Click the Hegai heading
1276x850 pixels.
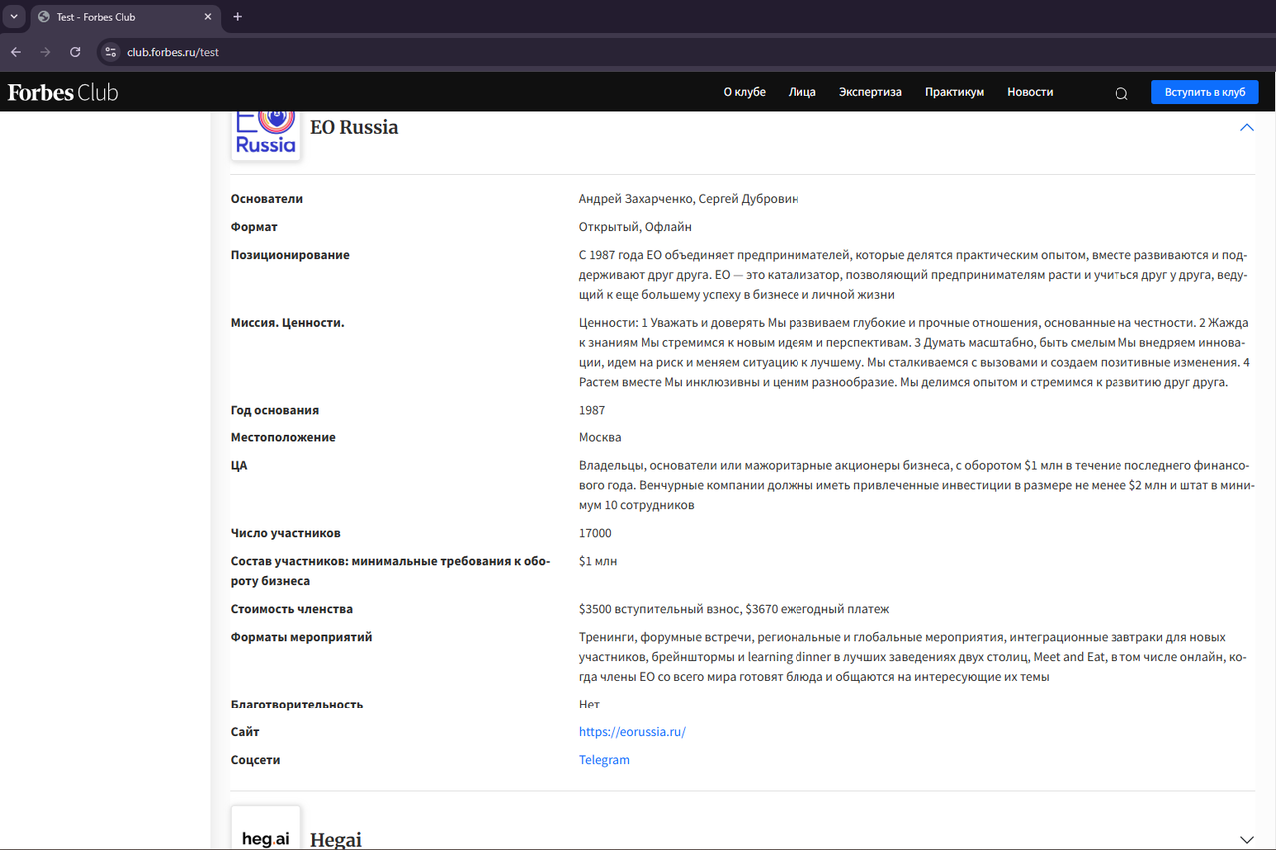[x=336, y=840]
